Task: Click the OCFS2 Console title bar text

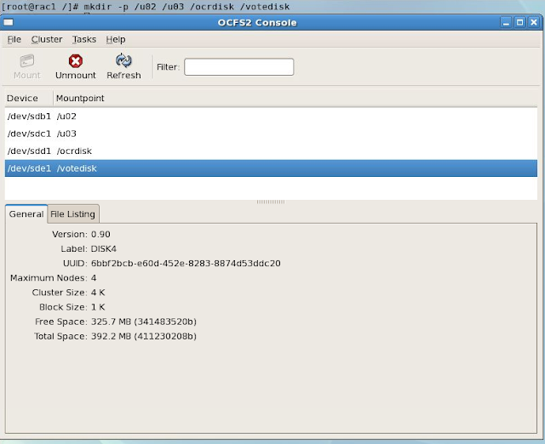Action: (x=257, y=23)
